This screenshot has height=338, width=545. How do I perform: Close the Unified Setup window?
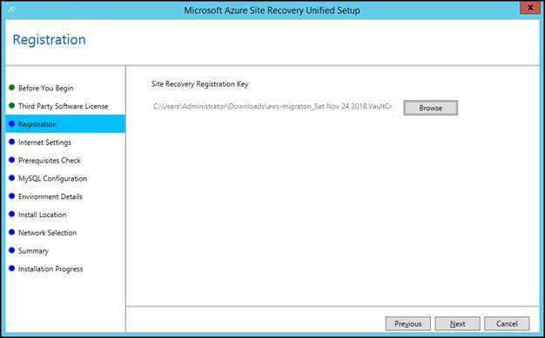[x=530, y=8]
